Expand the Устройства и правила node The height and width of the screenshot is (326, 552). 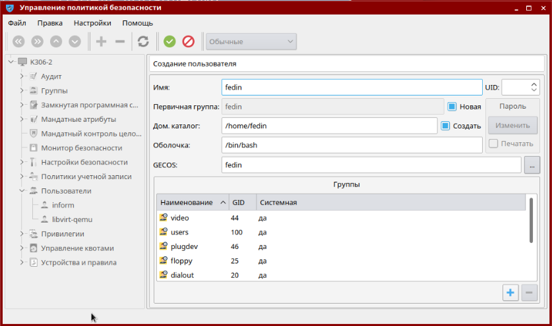click(22, 262)
